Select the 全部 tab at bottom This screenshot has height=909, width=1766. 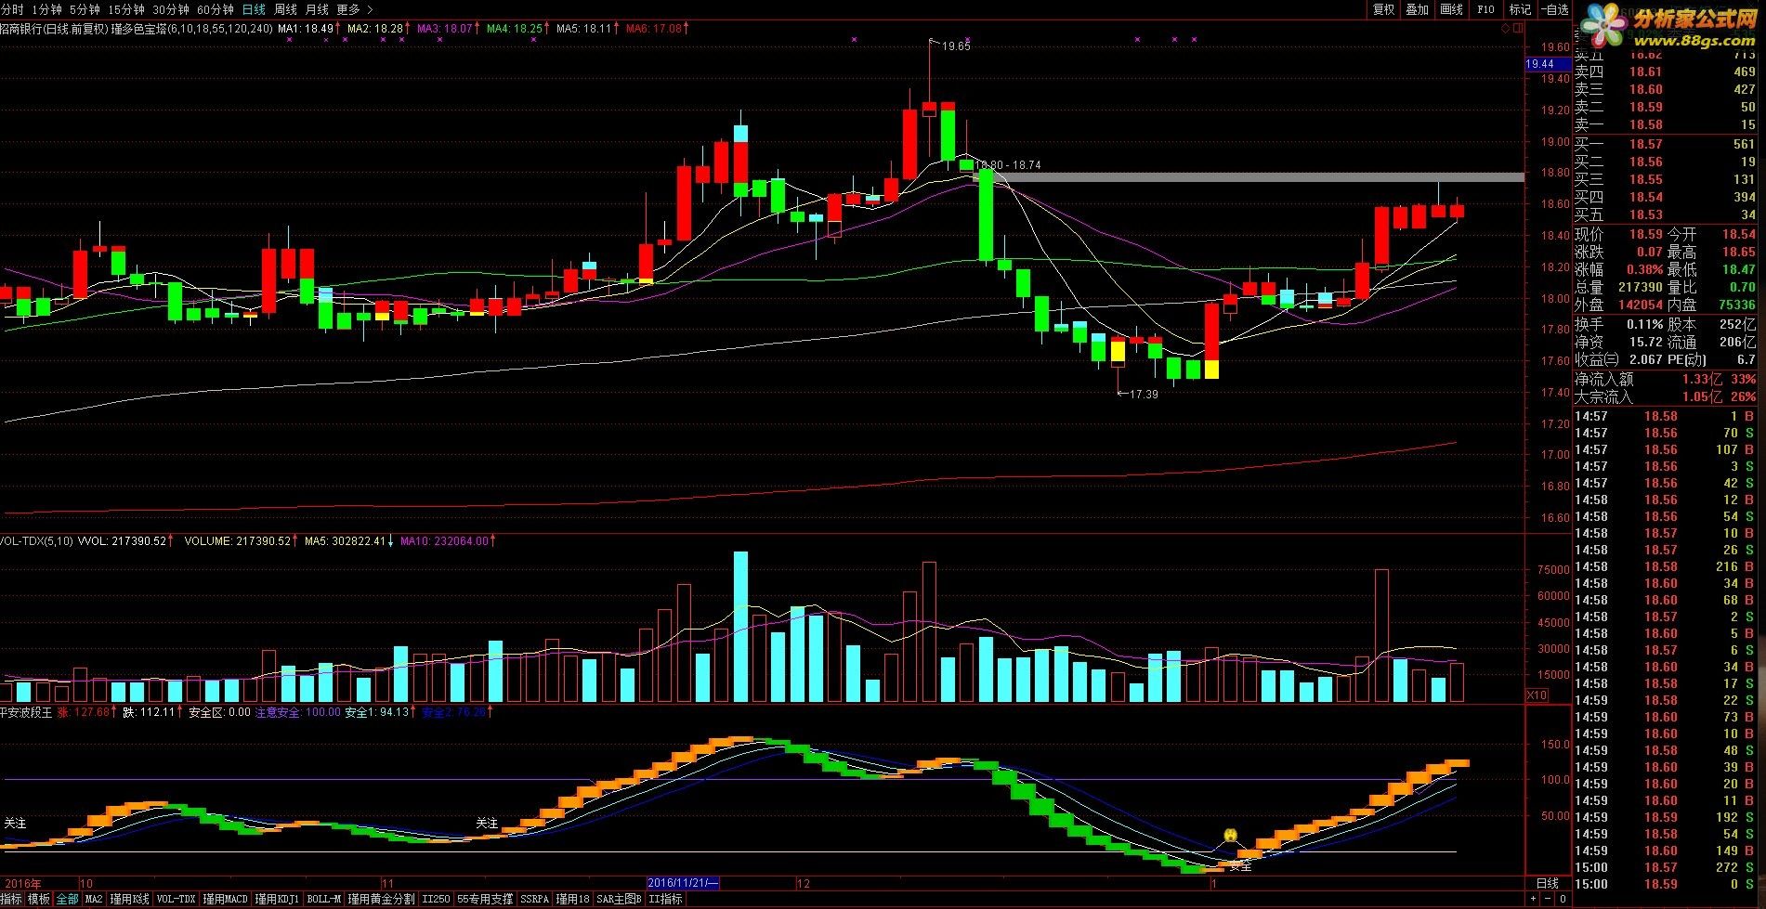click(x=68, y=899)
